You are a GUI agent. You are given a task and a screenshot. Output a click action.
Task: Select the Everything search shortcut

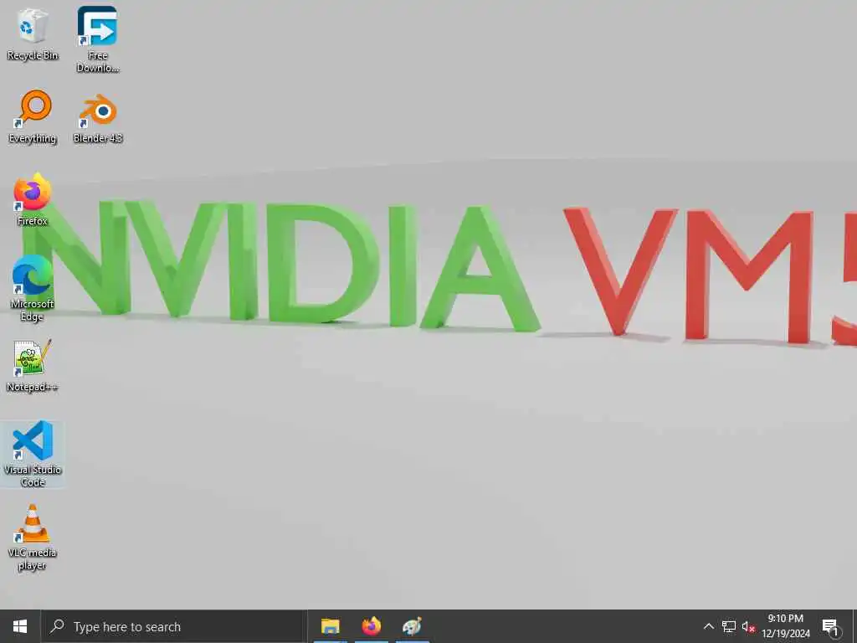pyautogui.click(x=33, y=117)
